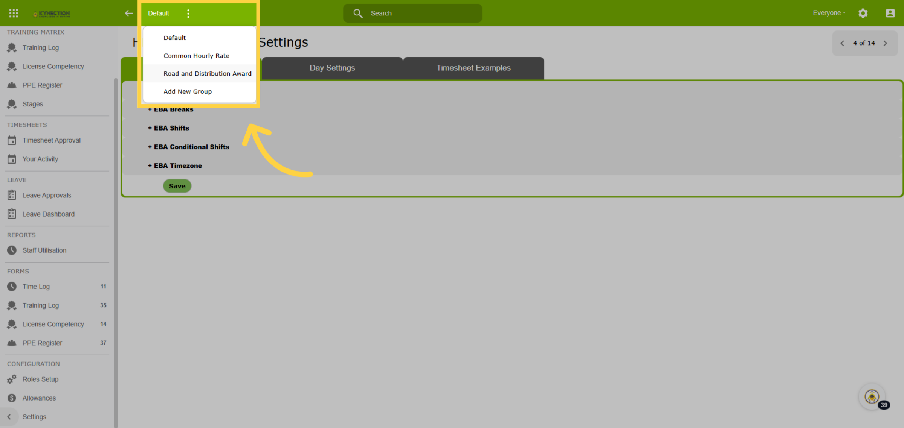
Task: Click the Time Log count badge 11
Action: [103, 287]
